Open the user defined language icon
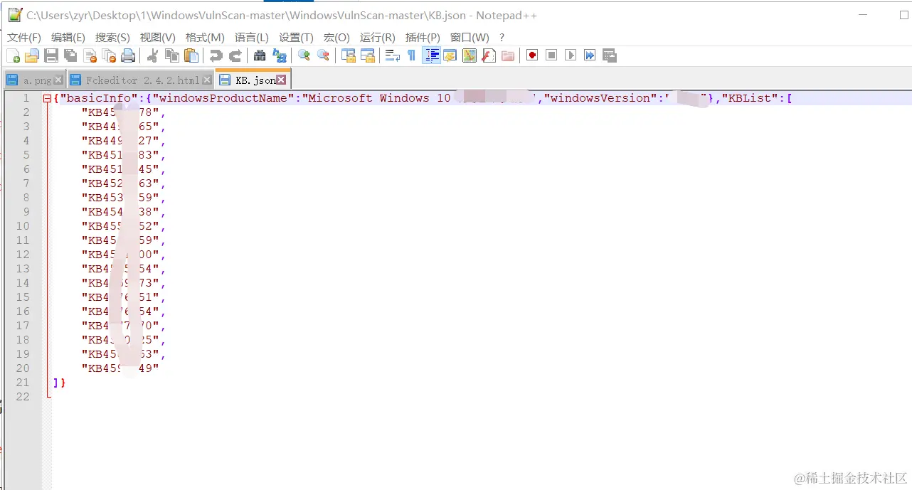 tap(450, 55)
